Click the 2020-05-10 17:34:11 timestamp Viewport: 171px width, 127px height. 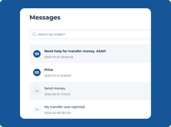[x=57, y=94]
